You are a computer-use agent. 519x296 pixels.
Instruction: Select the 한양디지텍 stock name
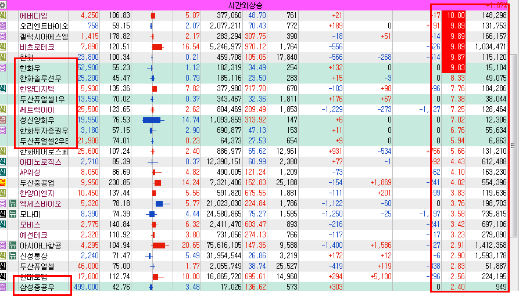(37, 89)
